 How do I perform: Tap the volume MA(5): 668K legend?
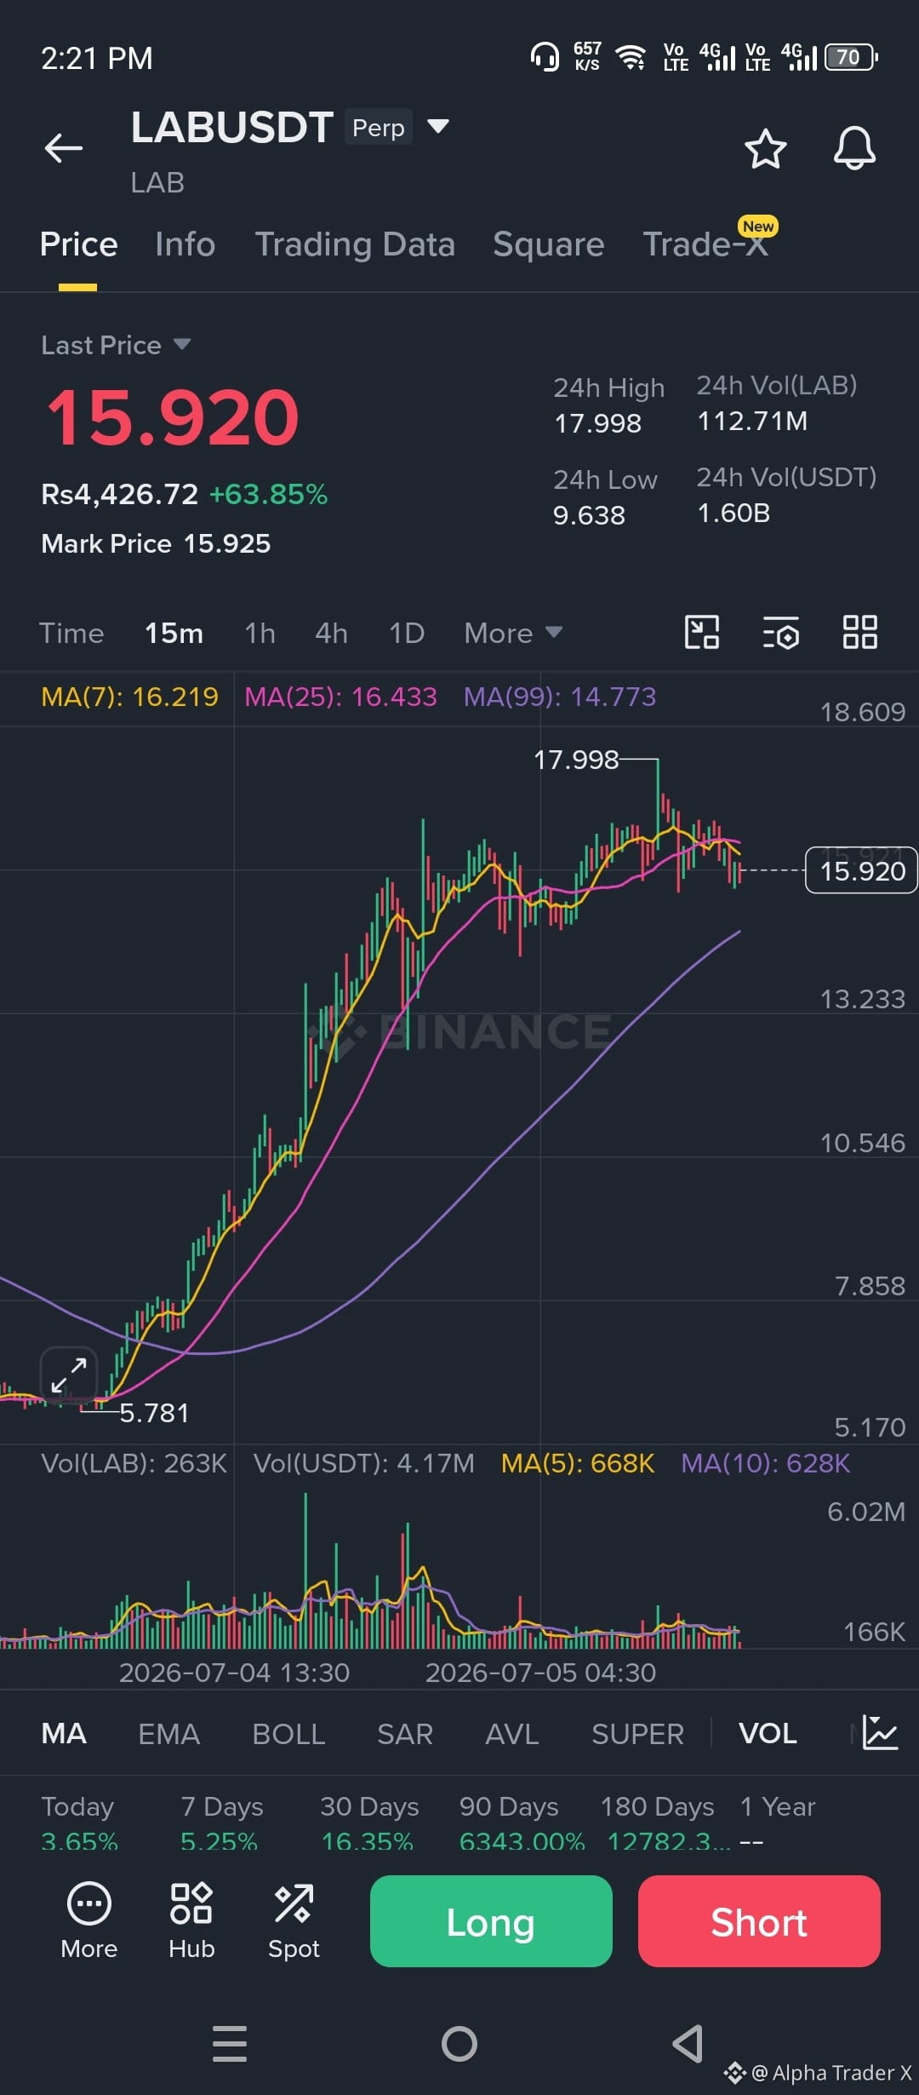point(578,1463)
